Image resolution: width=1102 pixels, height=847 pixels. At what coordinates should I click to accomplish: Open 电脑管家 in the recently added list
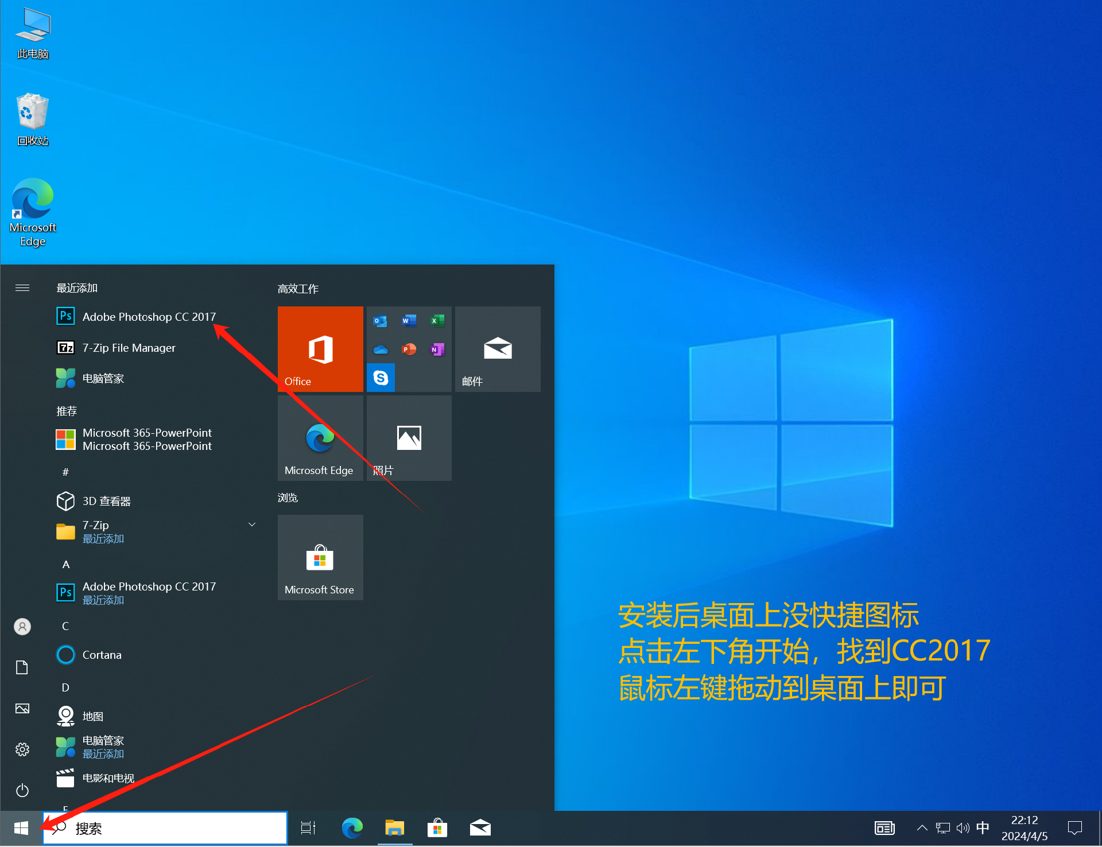[155, 378]
